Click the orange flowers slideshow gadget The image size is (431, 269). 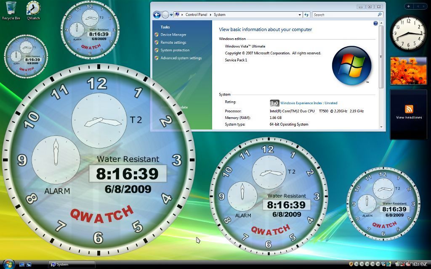[408, 71]
